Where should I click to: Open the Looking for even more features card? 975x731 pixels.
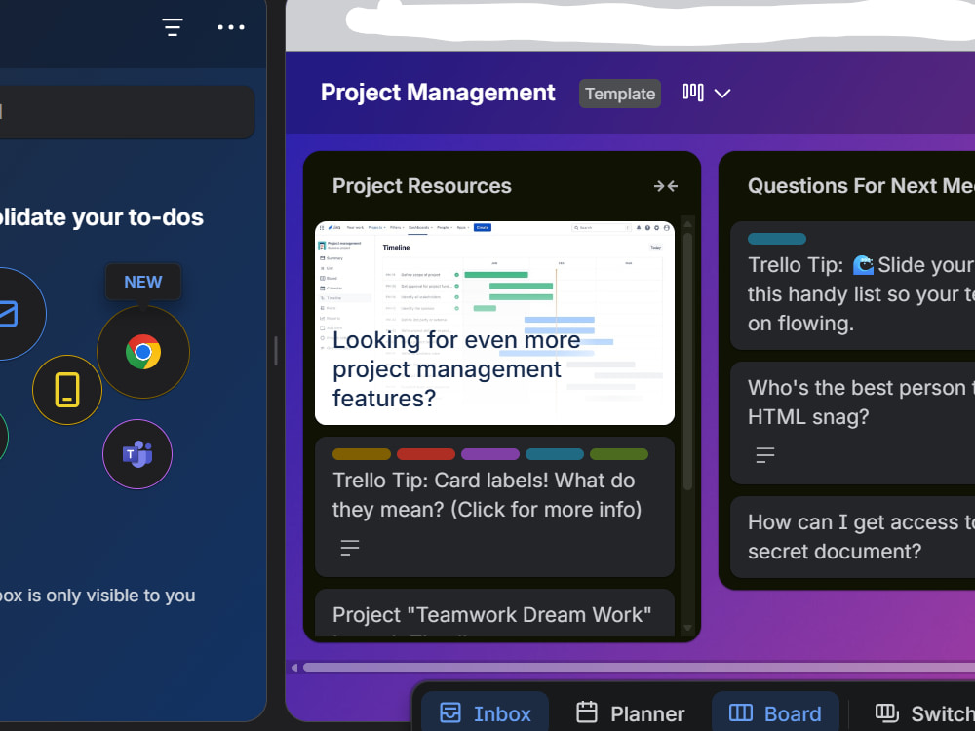494,324
